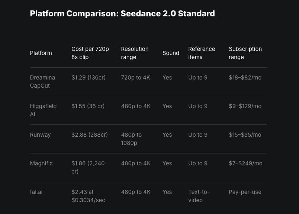Click the Reference items column header
Viewport: 299px width, 214px height.
pos(202,53)
